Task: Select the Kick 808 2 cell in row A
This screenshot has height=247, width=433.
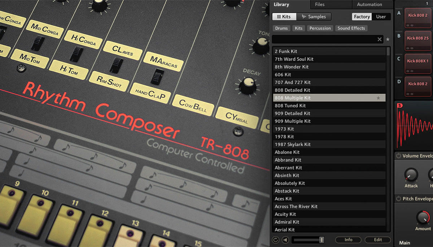Action: (417, 18)
